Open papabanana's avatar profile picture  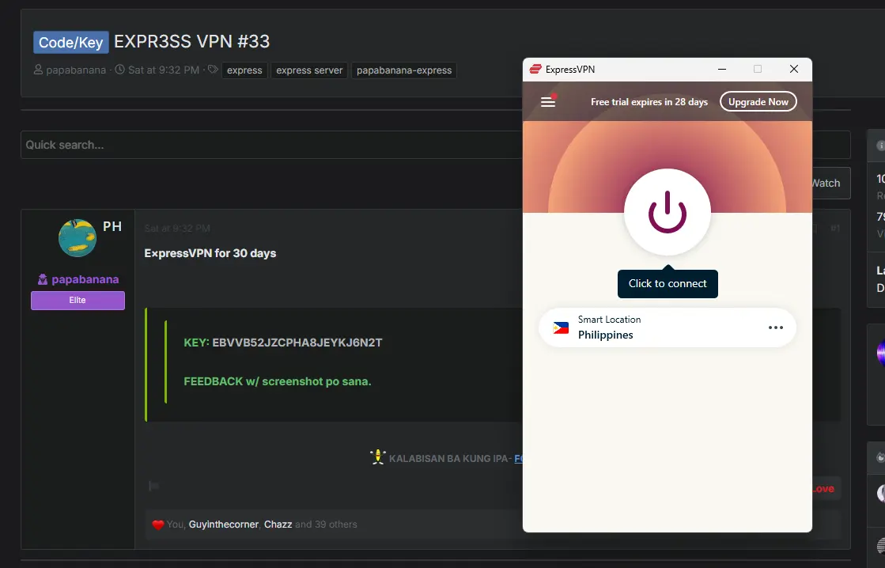78,237
